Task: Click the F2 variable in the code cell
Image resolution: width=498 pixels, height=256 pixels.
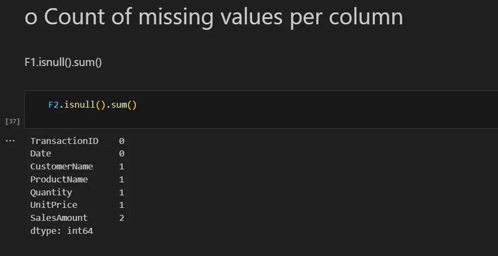Action: [53, 105]
